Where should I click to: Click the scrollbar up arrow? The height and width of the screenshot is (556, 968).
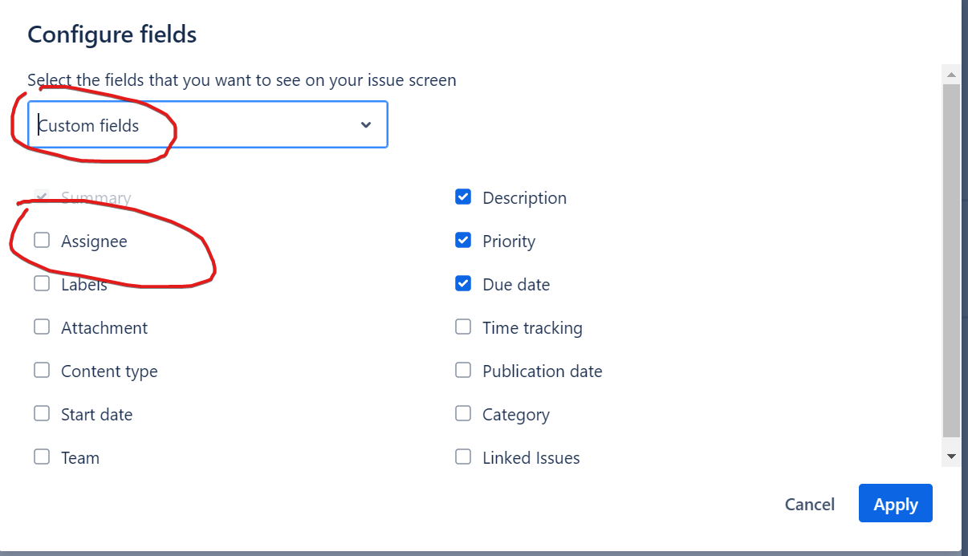click(951, 73)
